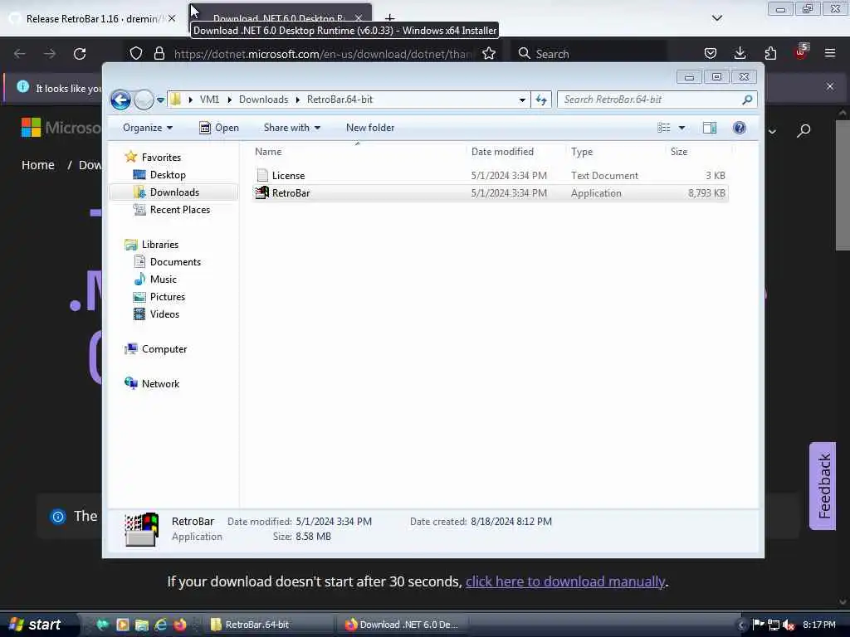Switch to Download .NET 6.0 taskbar button
This screenshot has height=637, width=850.
[403, 625]
